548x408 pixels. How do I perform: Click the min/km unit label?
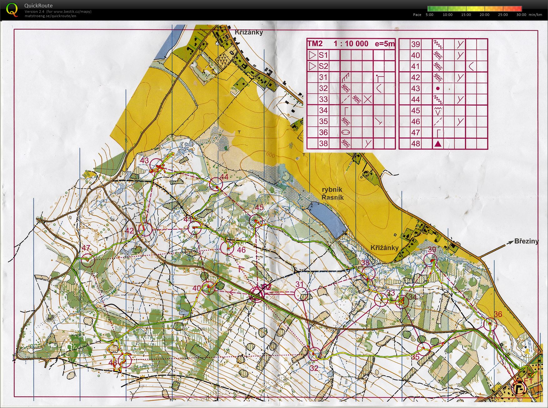point(536,15)
